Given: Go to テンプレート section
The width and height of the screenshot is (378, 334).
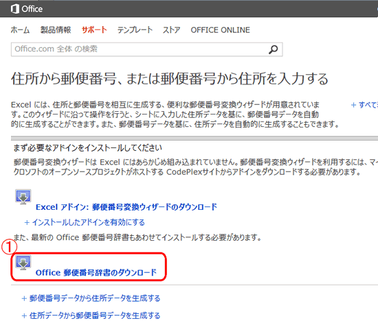Looking at the screenshot, I should (135, 30).
